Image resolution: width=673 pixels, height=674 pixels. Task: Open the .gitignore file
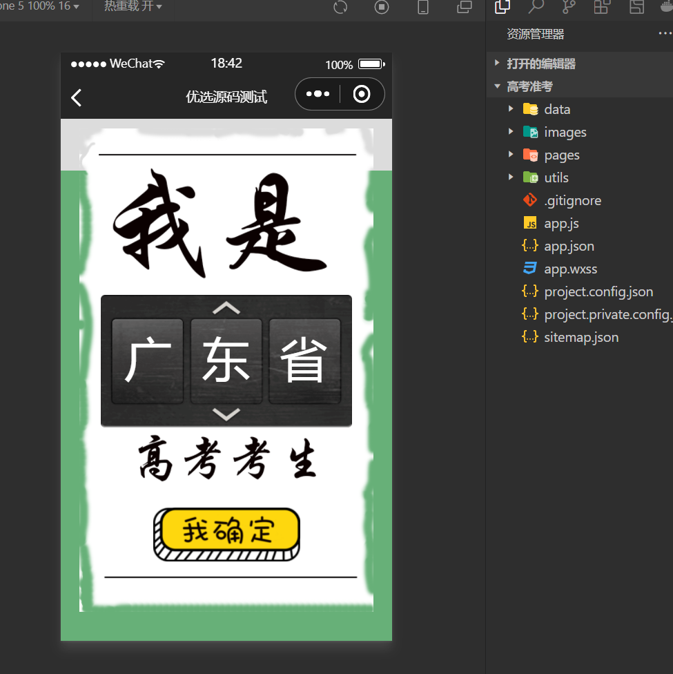[x=579, y=200]
